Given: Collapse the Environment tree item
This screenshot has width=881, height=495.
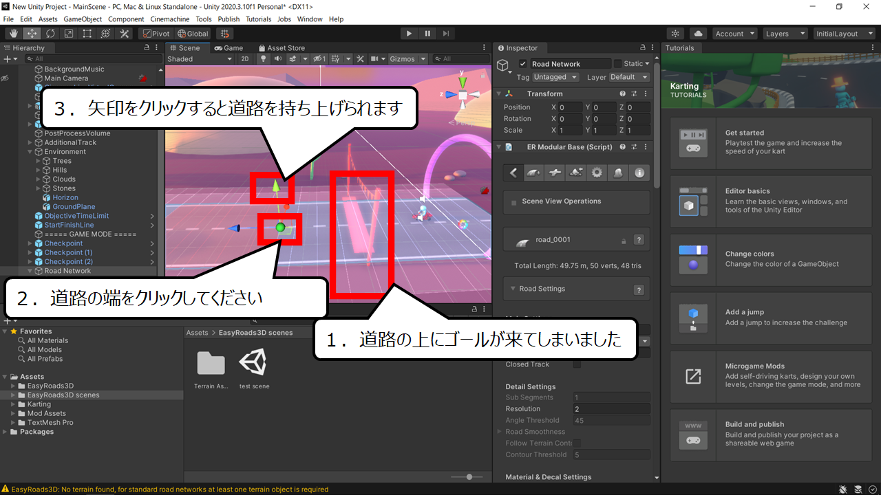Looking at the screenshot, I should coord(30,152).
